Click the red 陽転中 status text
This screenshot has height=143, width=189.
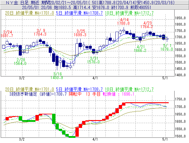pos(75,94)
